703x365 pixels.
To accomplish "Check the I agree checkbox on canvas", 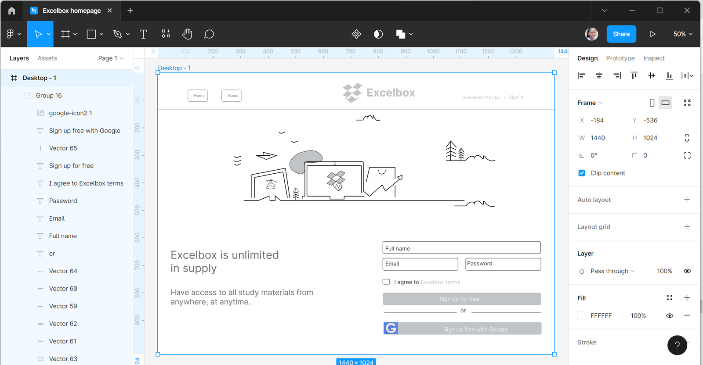I will 386,282.
